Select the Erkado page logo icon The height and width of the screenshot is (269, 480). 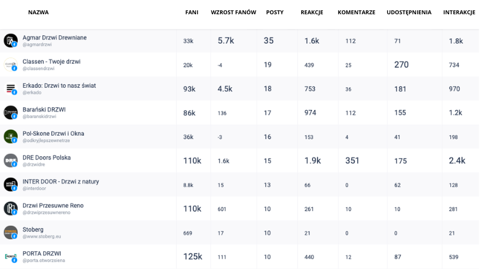(x=10, y=88)
